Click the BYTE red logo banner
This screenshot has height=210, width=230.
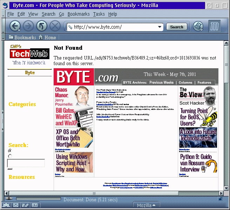(74, 77)
